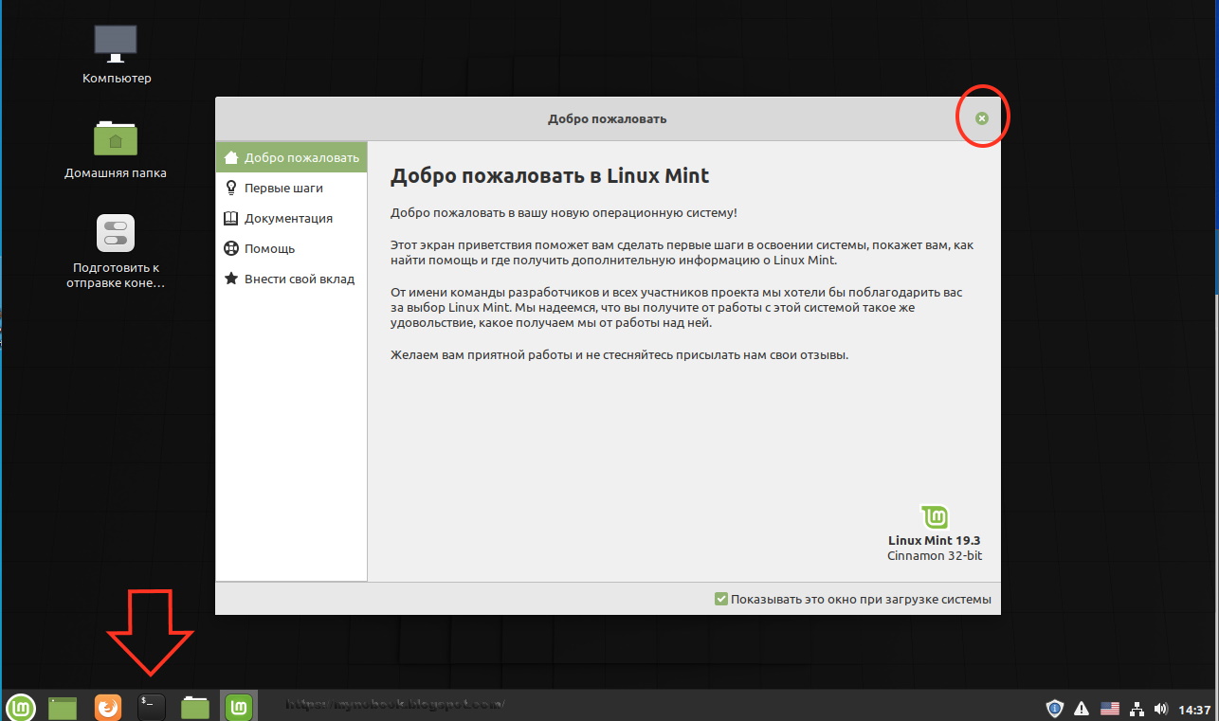Open Подготовить к отправке desktop shortcut
The height and width of the screenshot is (721, 1219).
116,252
